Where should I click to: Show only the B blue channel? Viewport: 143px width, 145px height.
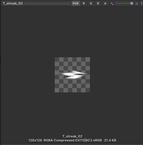click(x=98, y=3)
